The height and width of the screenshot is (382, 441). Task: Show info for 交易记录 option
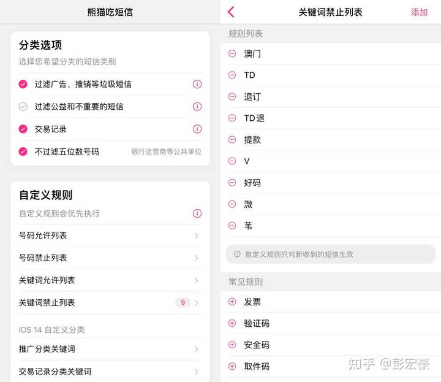tap(197, 129)
